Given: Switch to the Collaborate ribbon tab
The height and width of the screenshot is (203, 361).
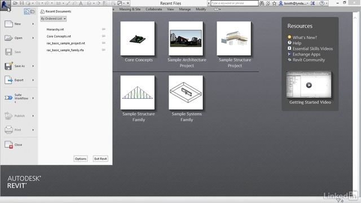Looking at the screenshot, I should pos(154,9).
